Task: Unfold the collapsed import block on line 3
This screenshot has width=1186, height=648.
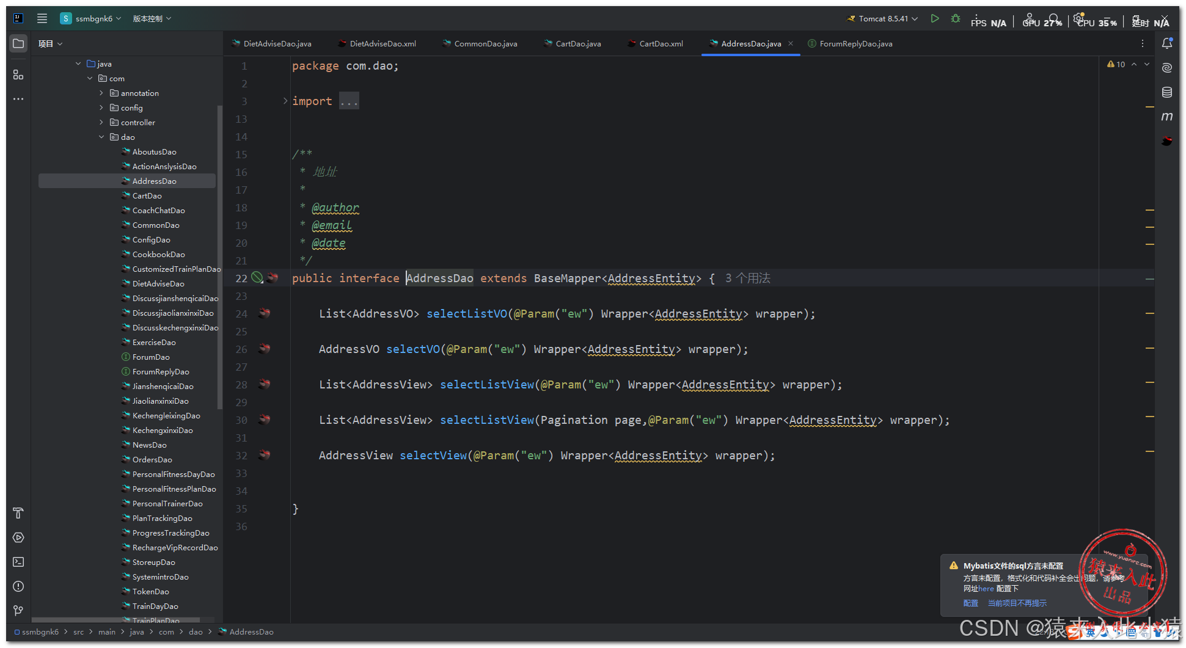Action: click(x=285, y=101)
